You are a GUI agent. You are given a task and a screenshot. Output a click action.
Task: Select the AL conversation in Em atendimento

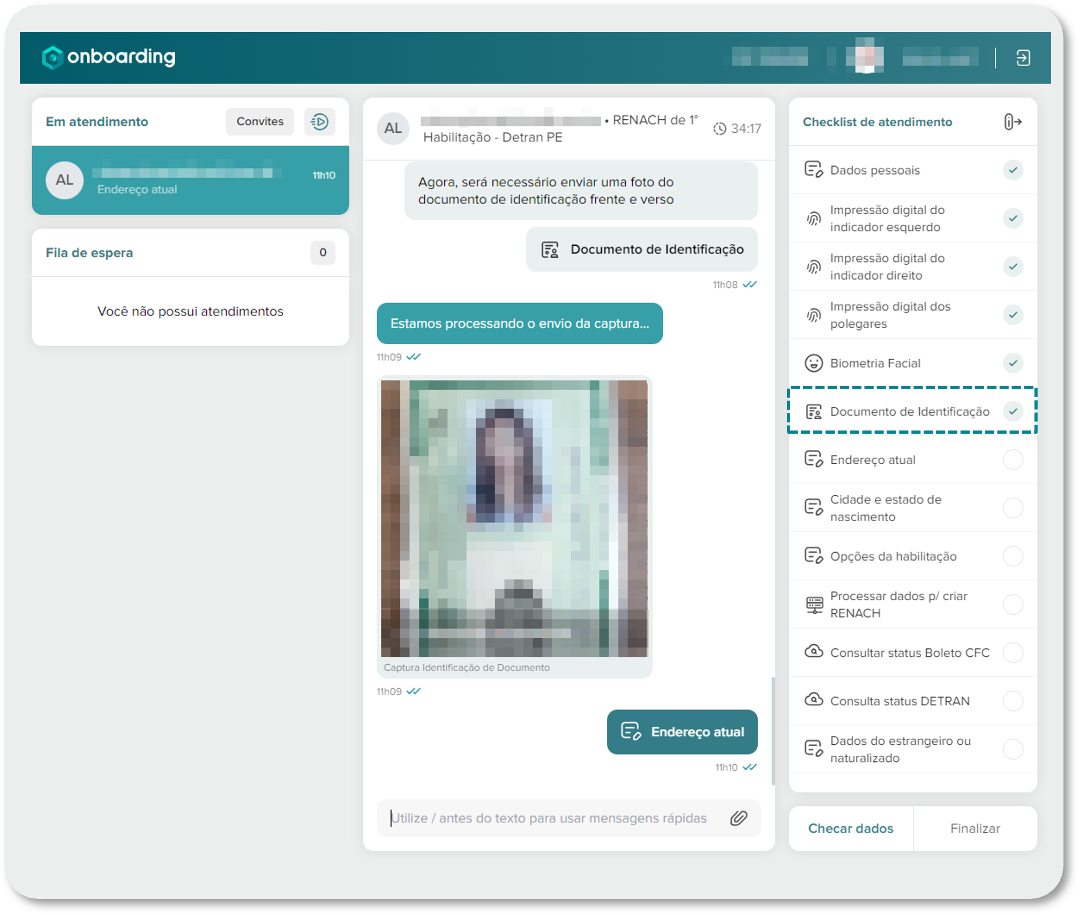190,180
